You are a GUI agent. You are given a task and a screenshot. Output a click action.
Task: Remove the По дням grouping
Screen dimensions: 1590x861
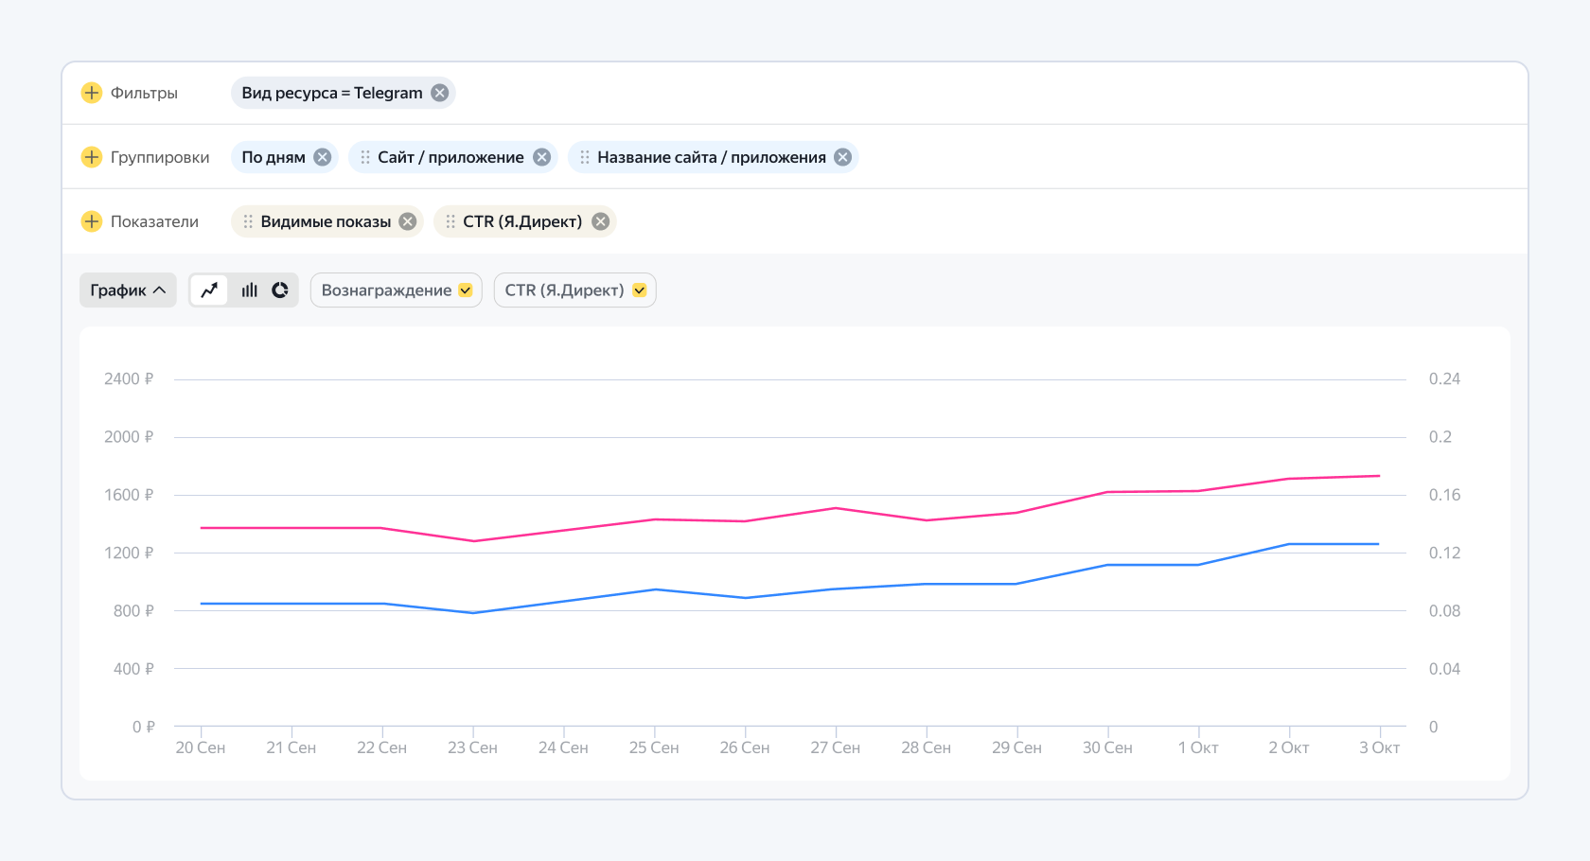323,157
